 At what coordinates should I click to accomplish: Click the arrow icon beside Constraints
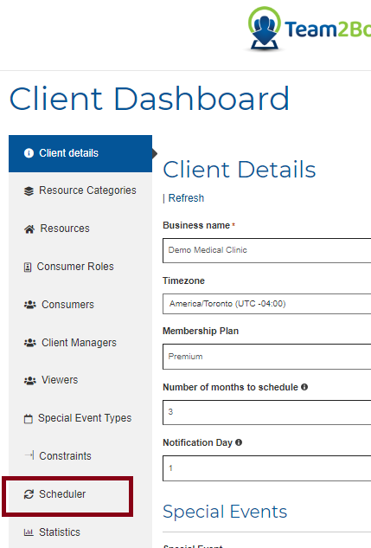29,455
